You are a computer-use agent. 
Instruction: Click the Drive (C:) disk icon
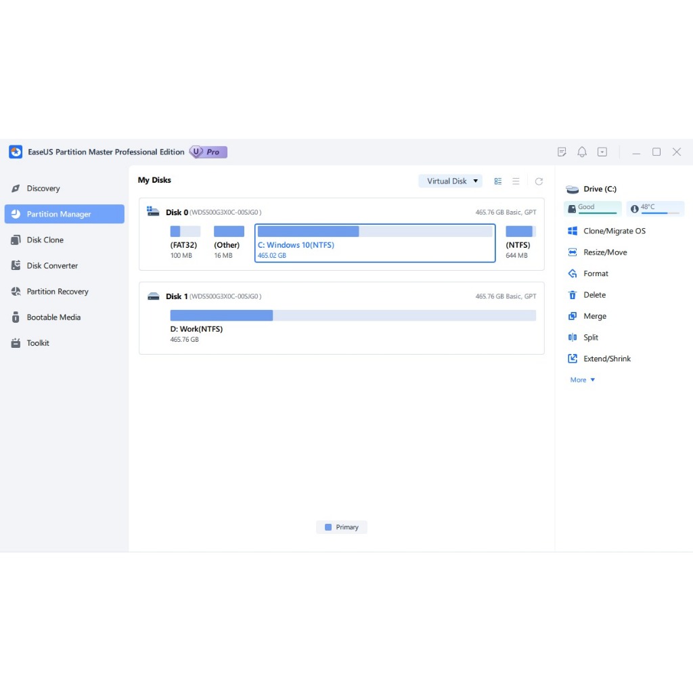tap(573, 189)
